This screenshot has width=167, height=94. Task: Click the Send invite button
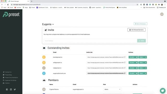point(141,41)
